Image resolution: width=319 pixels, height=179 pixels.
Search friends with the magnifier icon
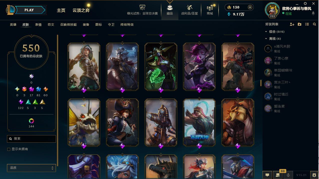click(x=314, y=24)
